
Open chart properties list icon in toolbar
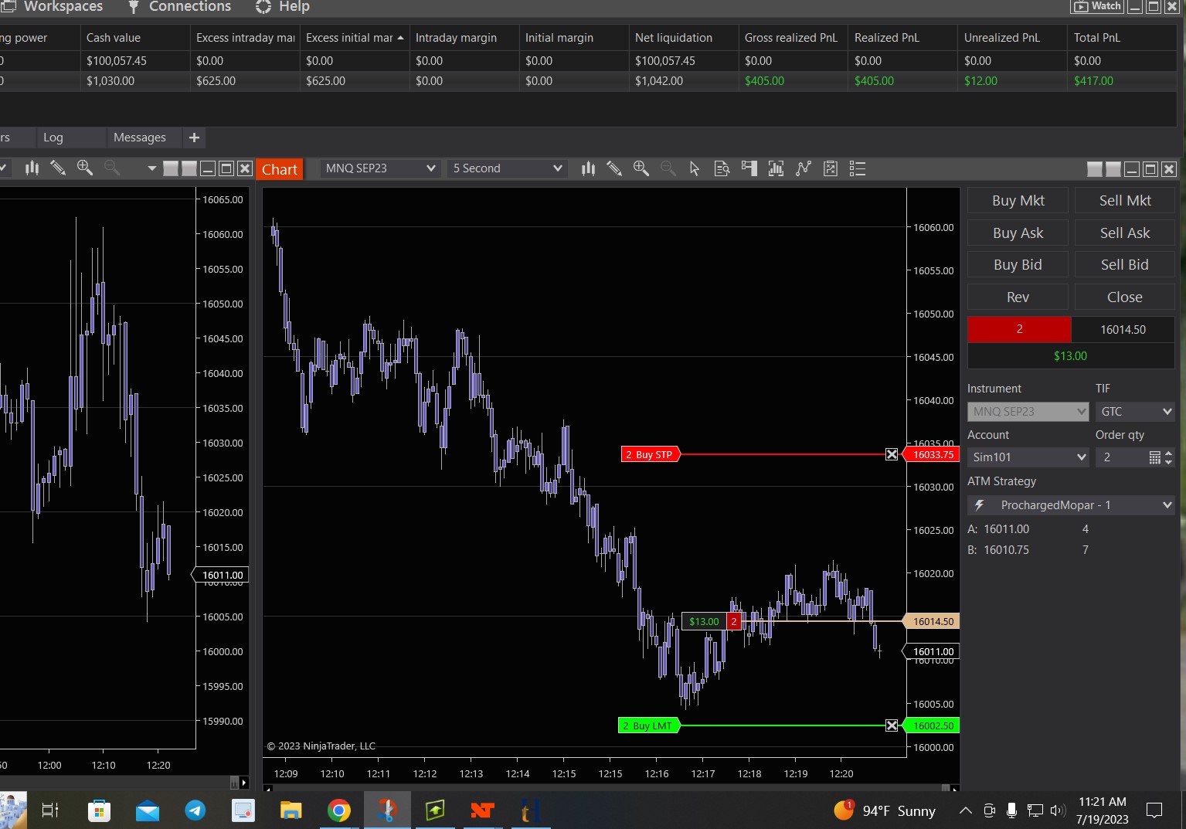[x=857, y=168]
